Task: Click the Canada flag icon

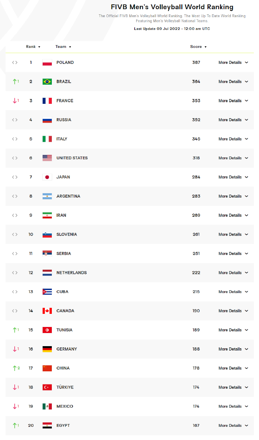Action: point(47,311)
